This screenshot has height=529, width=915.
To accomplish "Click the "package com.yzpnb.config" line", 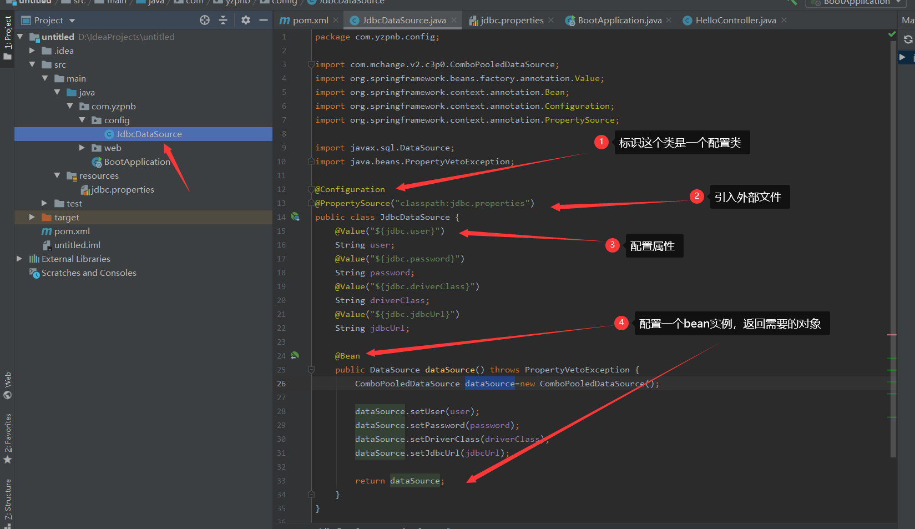I will (377, 37).
